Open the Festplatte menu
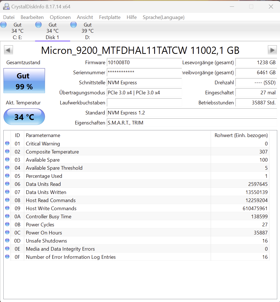 click(x=110, y=17)
